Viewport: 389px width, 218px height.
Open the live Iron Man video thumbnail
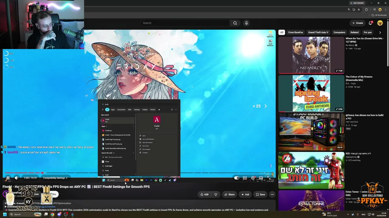[x=311, y=170]
